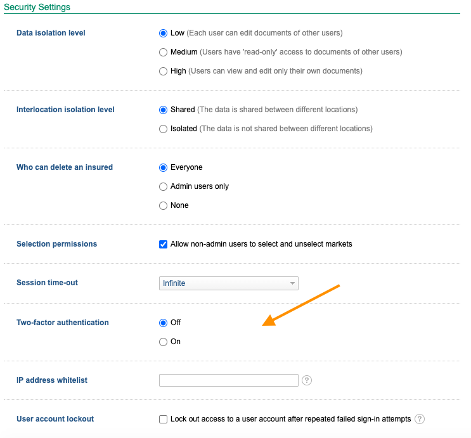Click the Data isolation level label
The image size is (471, 438).
(x=51, y=33)
